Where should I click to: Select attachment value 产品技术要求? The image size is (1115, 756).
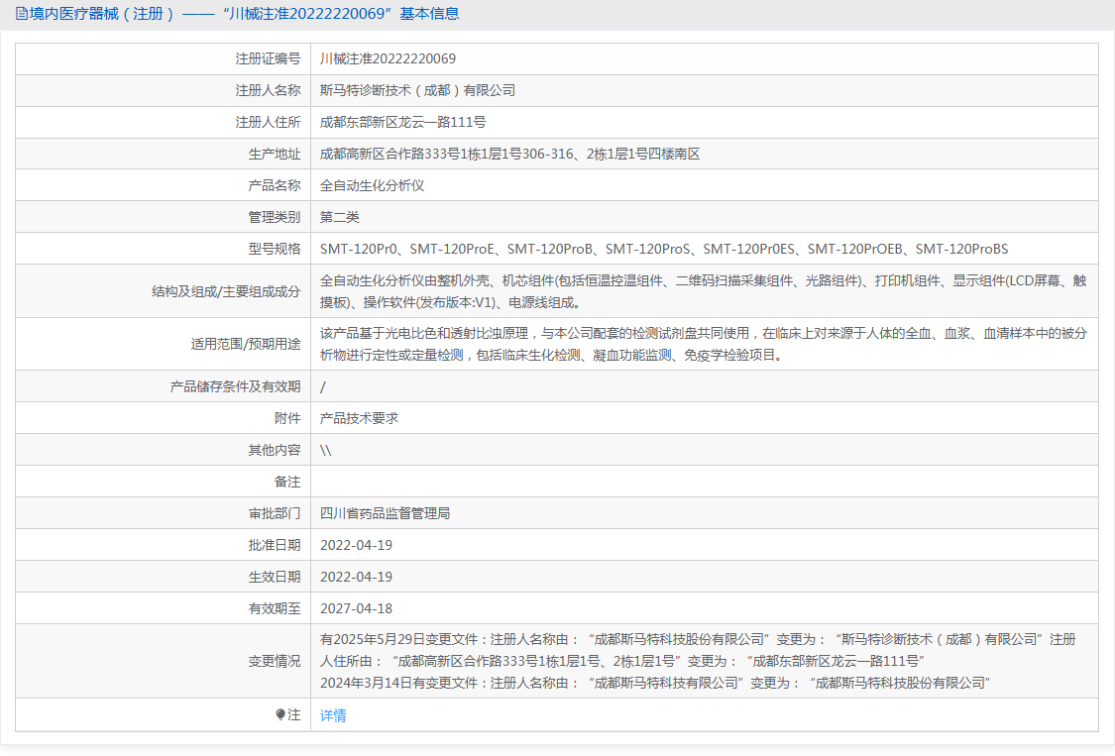[359, 418]
